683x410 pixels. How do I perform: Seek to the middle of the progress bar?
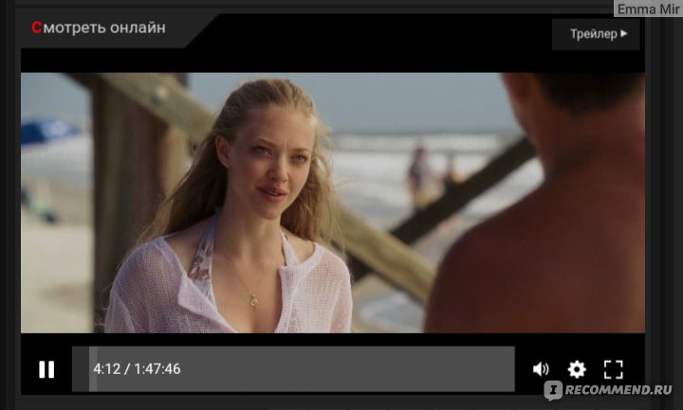[293, 369]
